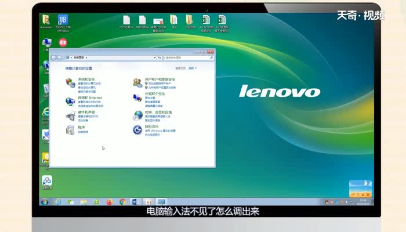Select the Computer icon on the desktop
This screenshot has width=406, height=232.
point(46,44)
